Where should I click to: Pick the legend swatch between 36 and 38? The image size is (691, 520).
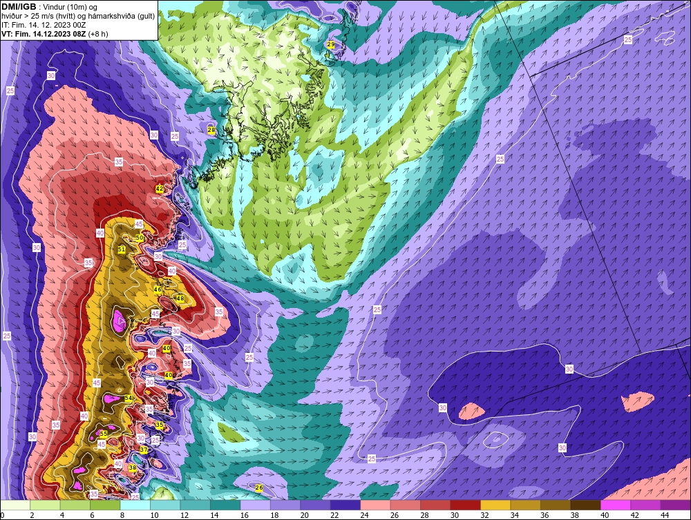click(x=556, y=505)
